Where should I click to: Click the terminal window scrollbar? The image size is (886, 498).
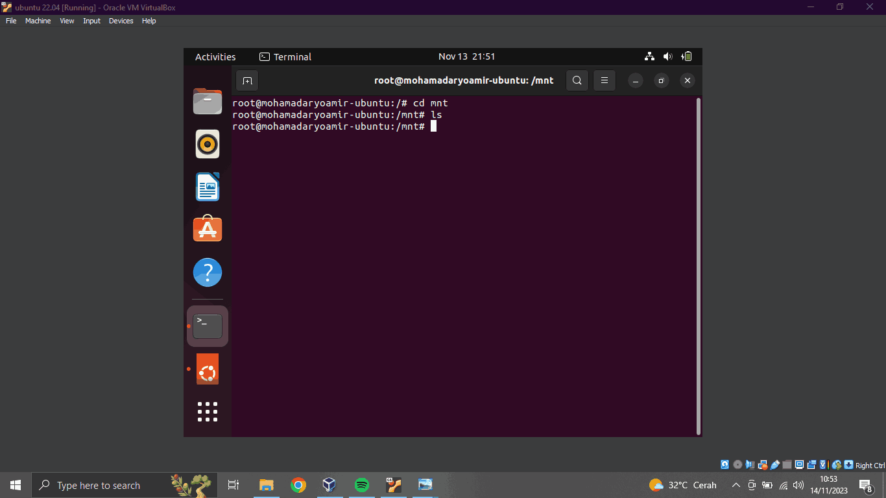pos(698,266)
